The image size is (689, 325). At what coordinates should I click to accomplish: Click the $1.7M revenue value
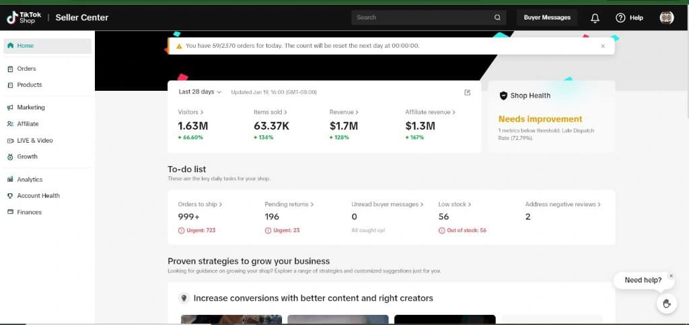click(x=344, y=126)
